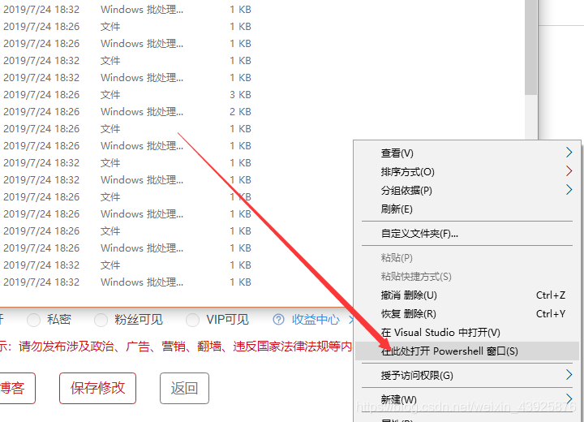Screen dimensions: 584x422
Task: Expand the 授予访问权限(G) submenu arrow
Action: pyautogui.click(x=569, y=375)
